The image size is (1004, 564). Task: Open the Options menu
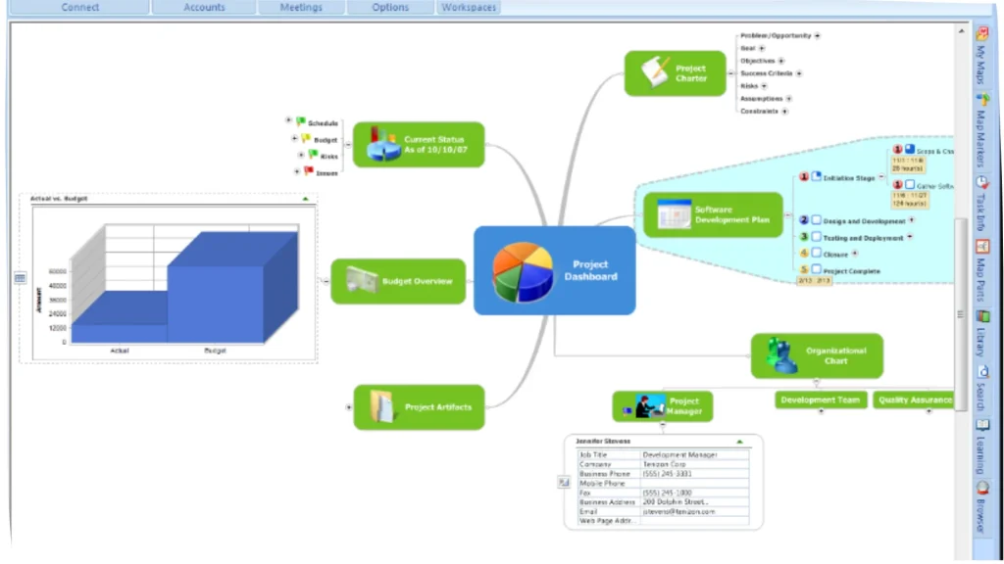pyautogui.click(x=389, y=7)
